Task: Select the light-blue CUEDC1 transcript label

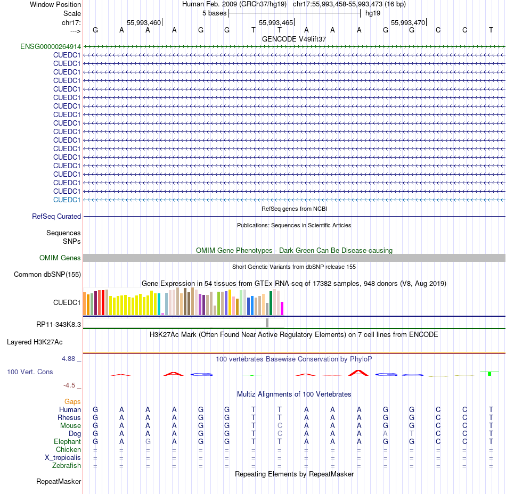Action: [67, 200]
